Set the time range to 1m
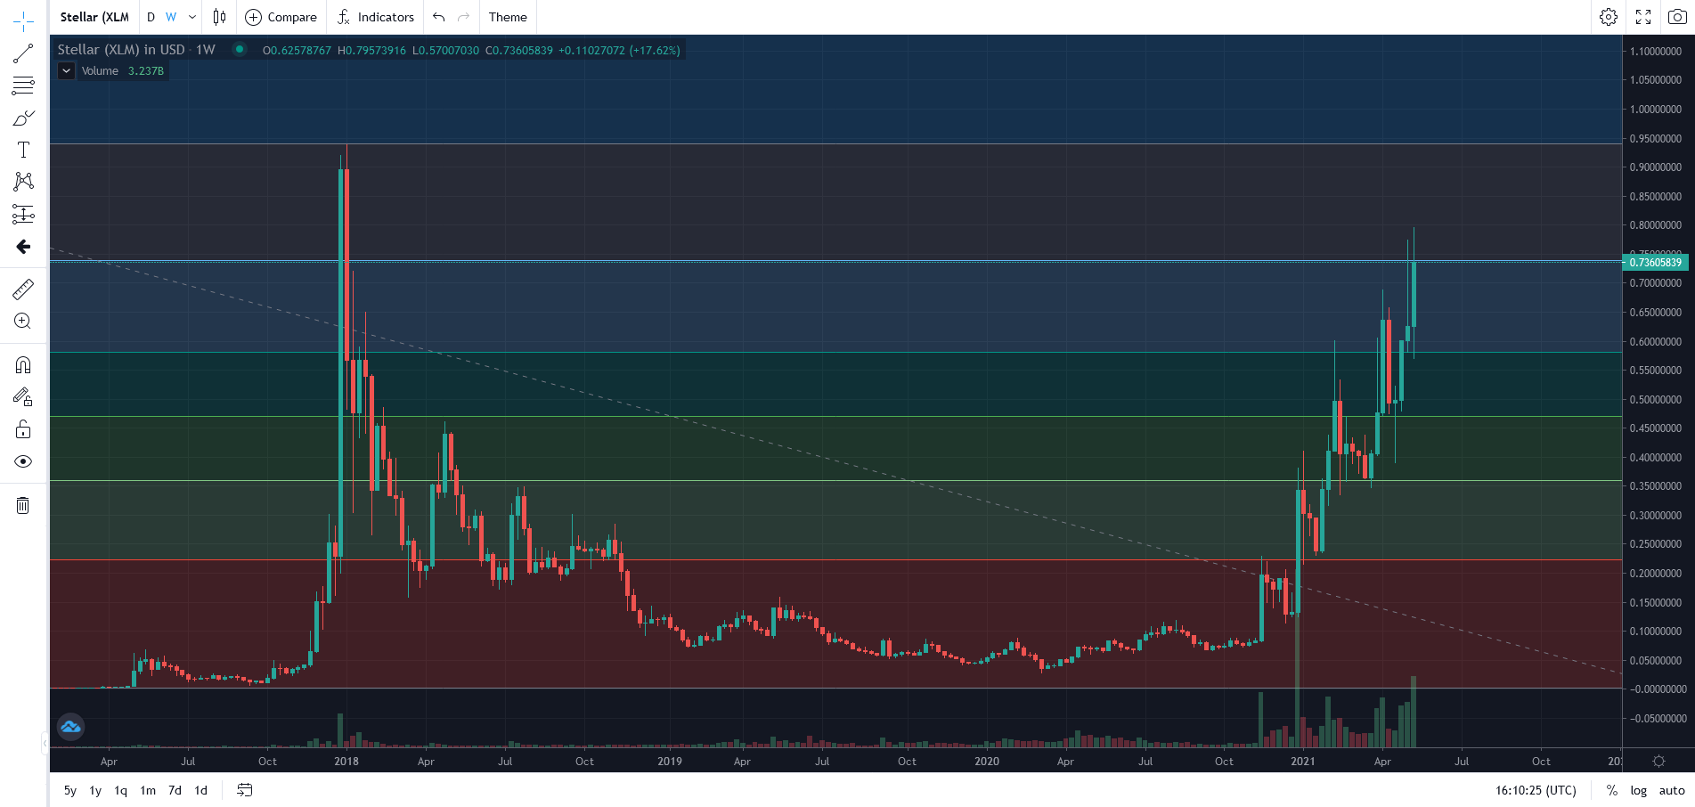 148,790
